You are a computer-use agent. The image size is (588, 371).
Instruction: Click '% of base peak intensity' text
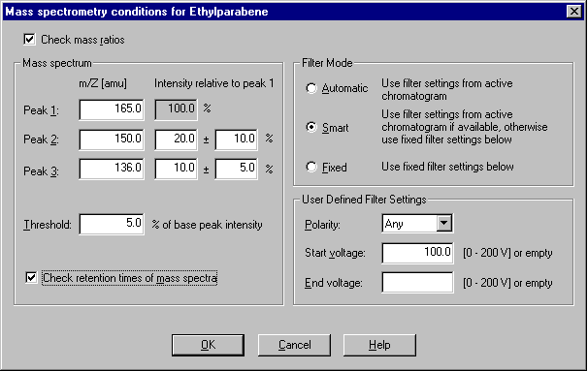pos(207,225)
